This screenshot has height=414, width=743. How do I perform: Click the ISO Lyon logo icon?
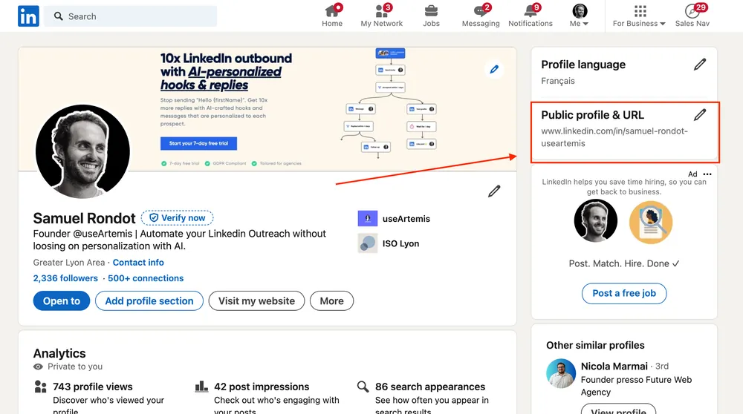click(x=368, y=243)
